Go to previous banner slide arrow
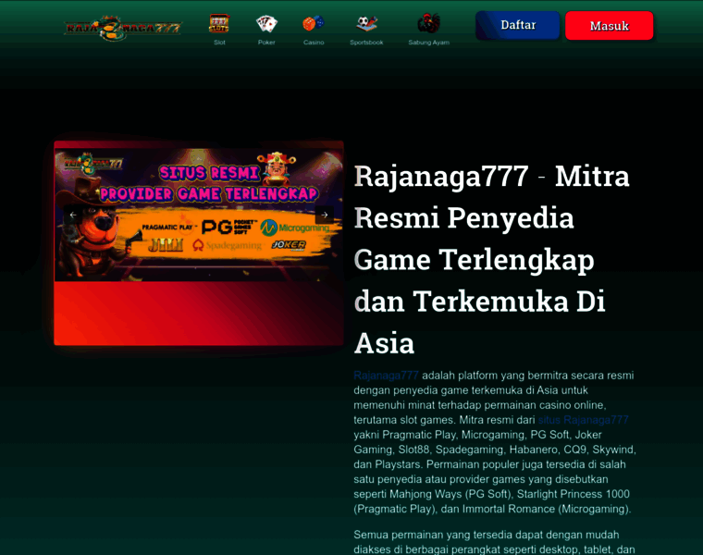703x555 pixels. [x=73, y=215]
